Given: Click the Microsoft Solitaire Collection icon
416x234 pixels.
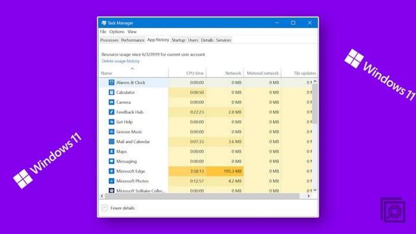Looking at the screenshot, I should [112, 190].
